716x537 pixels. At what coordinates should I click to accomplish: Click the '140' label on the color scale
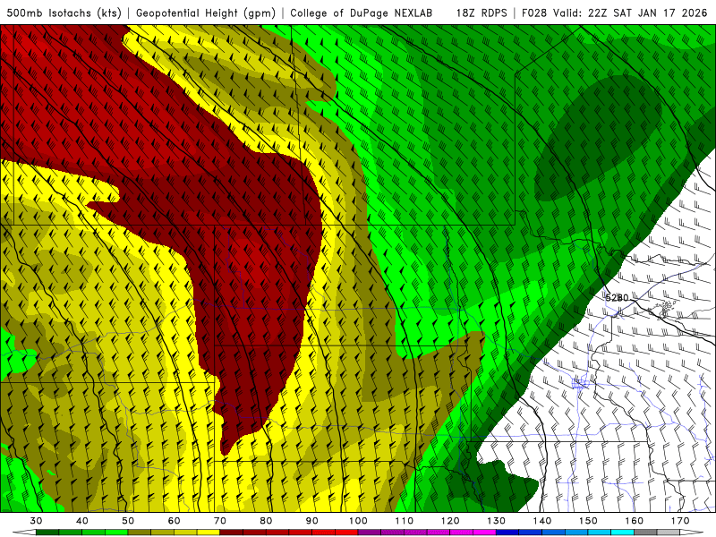tap(542, 521)
